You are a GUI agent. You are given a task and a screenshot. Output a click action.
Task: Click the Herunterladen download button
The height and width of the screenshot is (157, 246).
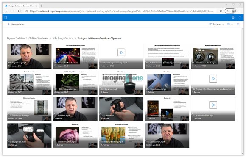pyautogui.click(x=16, y=24)
